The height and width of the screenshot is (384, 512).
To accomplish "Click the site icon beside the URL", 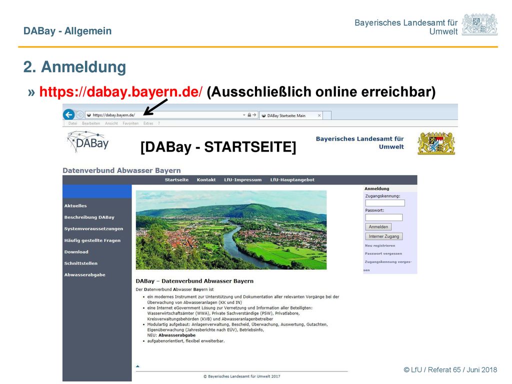I will (x=89, y=115).
